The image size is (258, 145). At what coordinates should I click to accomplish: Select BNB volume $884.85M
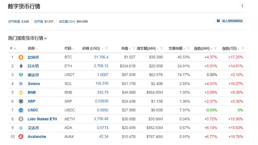pos(154,92)
